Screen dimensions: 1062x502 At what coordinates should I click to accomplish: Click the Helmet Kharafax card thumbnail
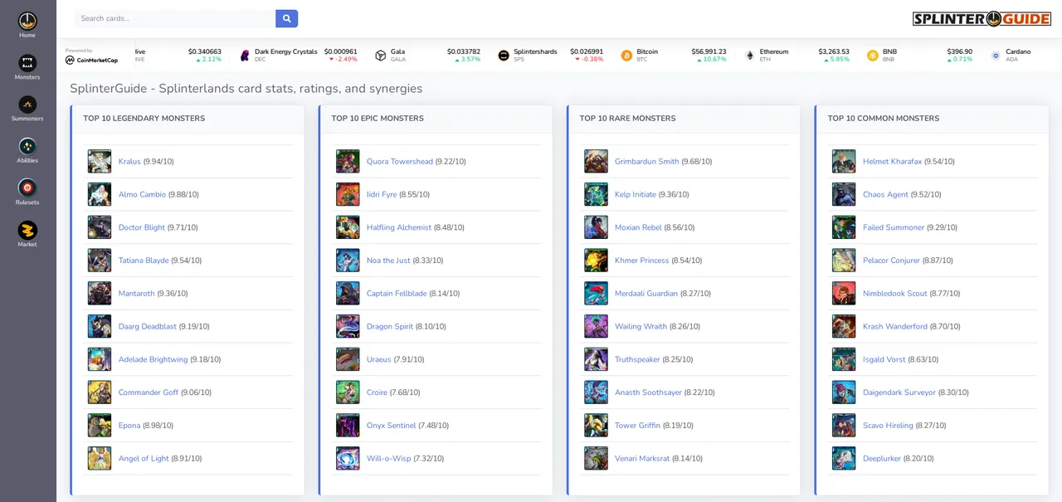click(x=844, y=162)
